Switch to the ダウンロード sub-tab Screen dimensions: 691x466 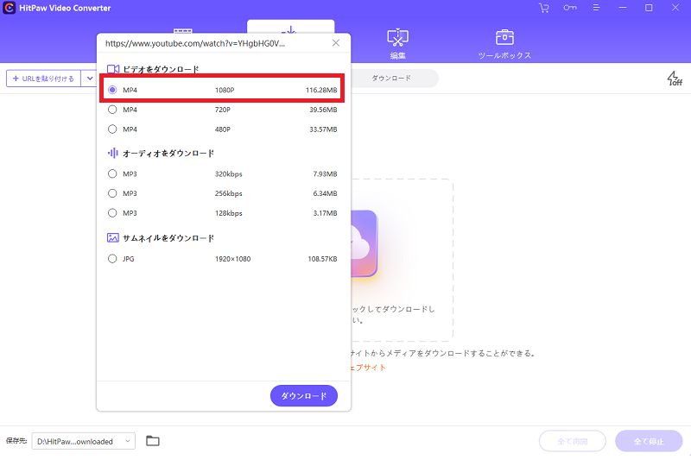pos(390,79)
